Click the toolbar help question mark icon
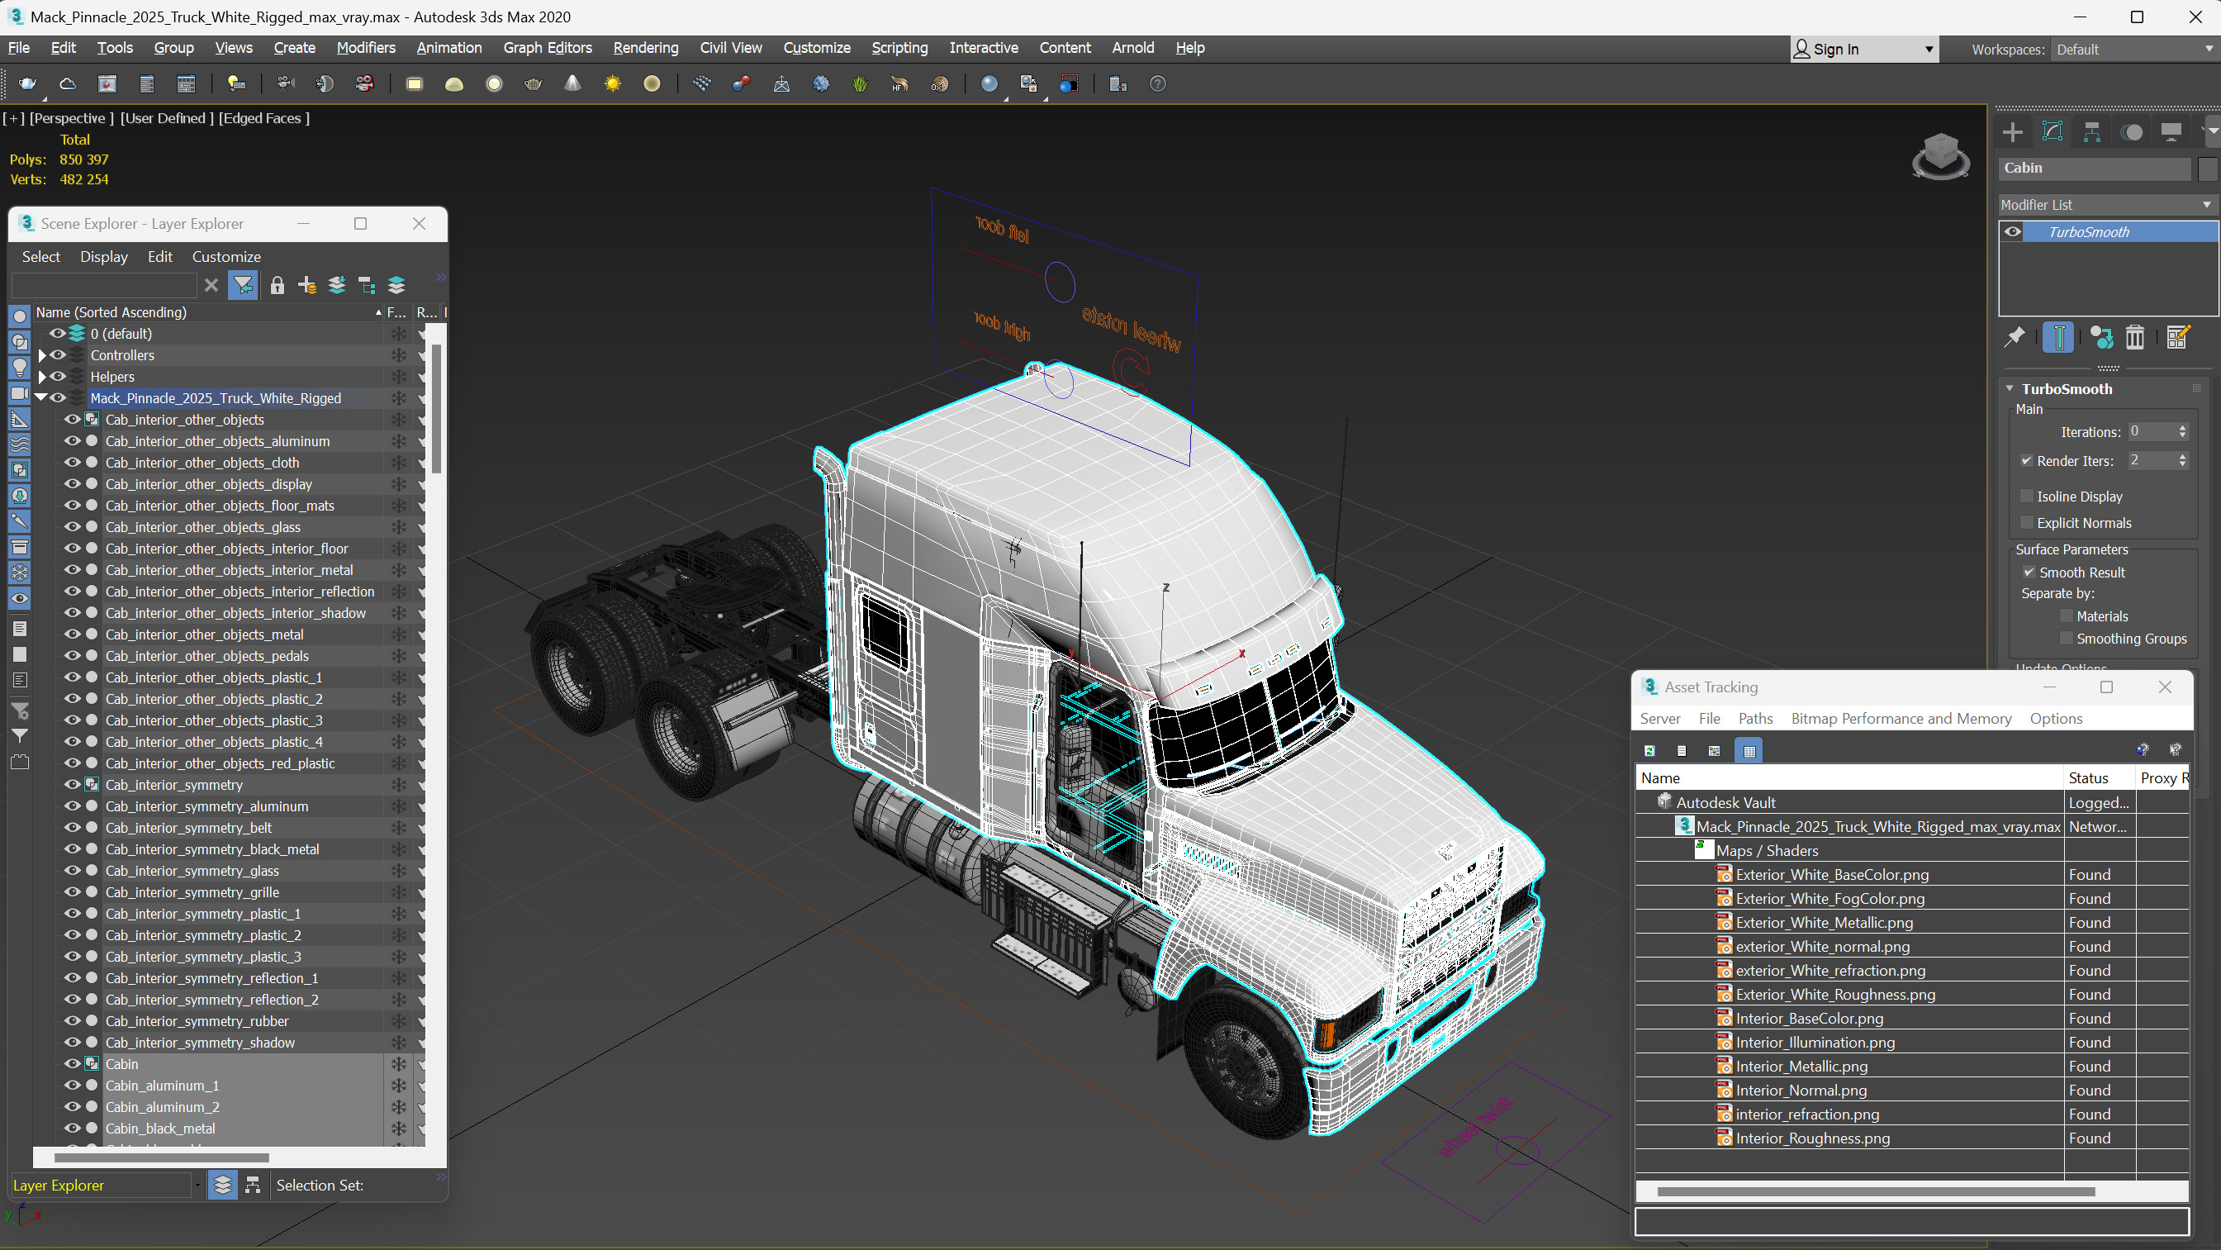 (1158, 83)
